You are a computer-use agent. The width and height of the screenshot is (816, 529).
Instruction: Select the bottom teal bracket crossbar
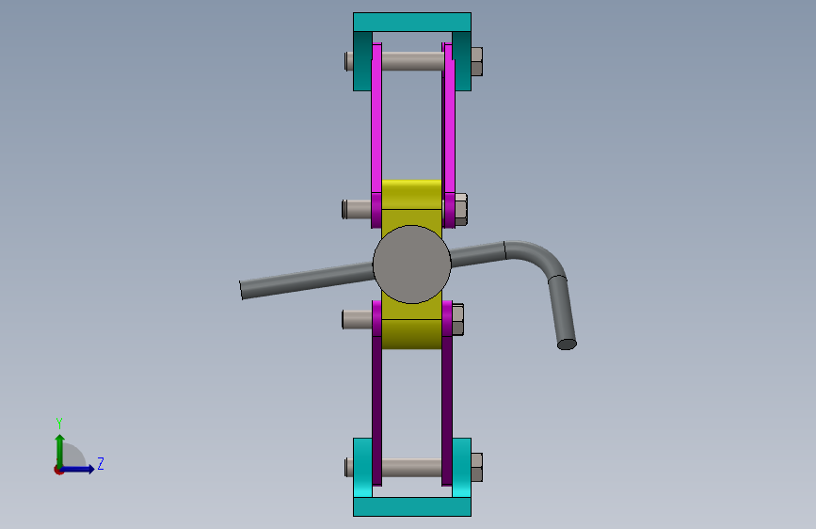point(412,506)
